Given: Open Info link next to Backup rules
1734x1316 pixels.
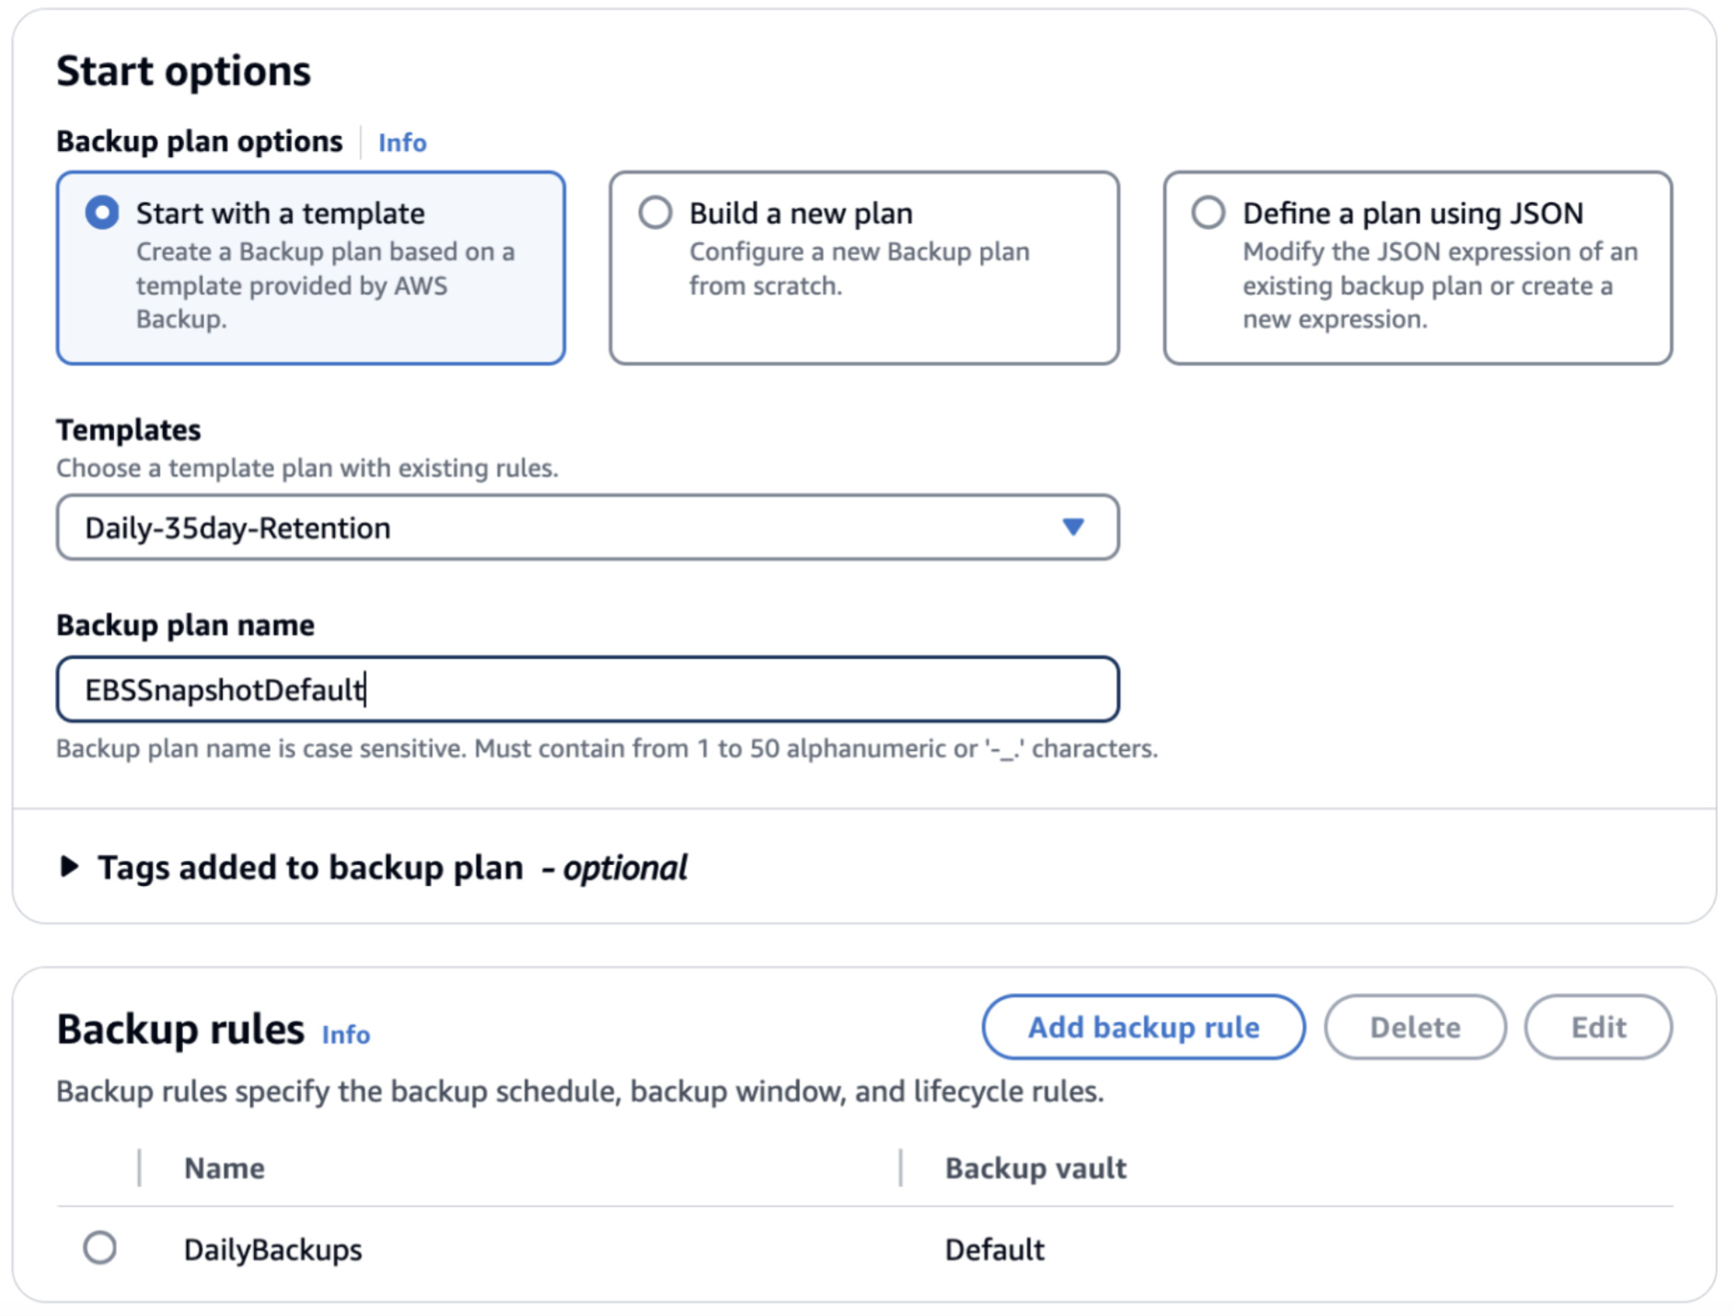Looking at the screenshot, I should coord(346,1034).
